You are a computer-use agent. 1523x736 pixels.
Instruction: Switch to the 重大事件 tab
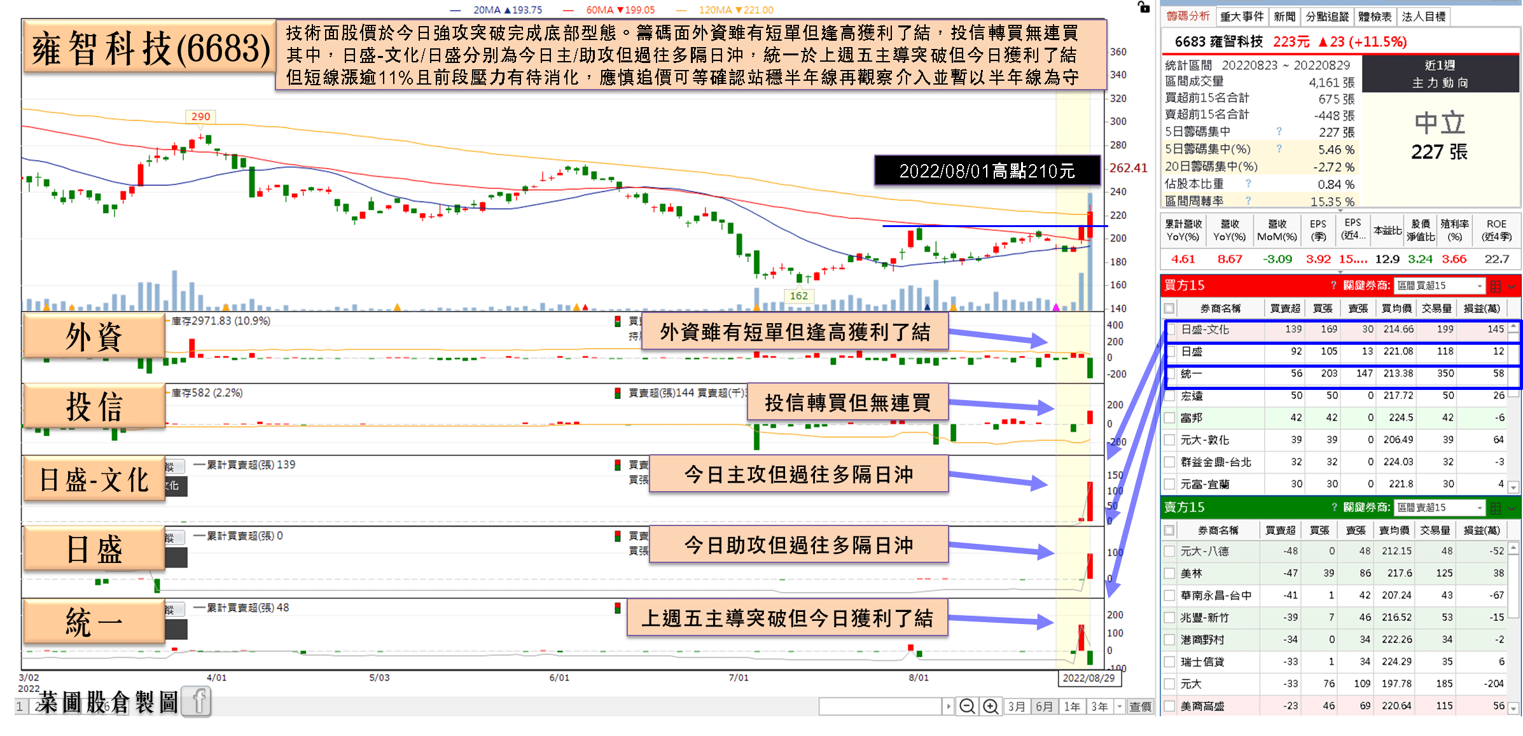click(1242, 17)
